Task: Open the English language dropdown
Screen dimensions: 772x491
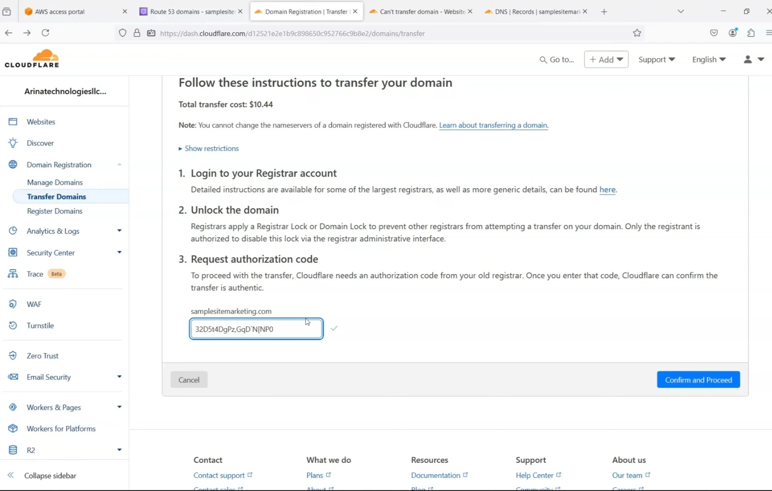Action: 708,60
